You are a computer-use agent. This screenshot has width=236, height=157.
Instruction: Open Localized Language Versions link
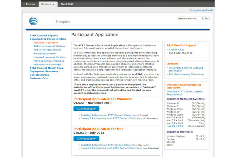(x=49, y=57)
